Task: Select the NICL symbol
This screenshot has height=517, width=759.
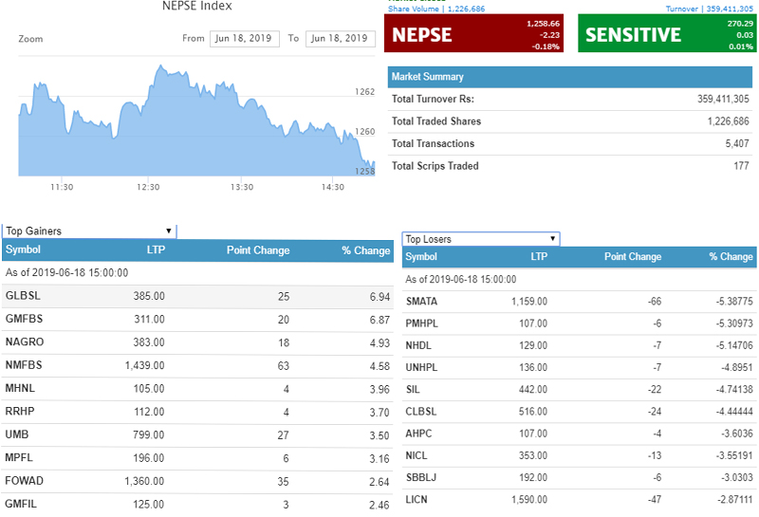Action: tap(417, 456)
